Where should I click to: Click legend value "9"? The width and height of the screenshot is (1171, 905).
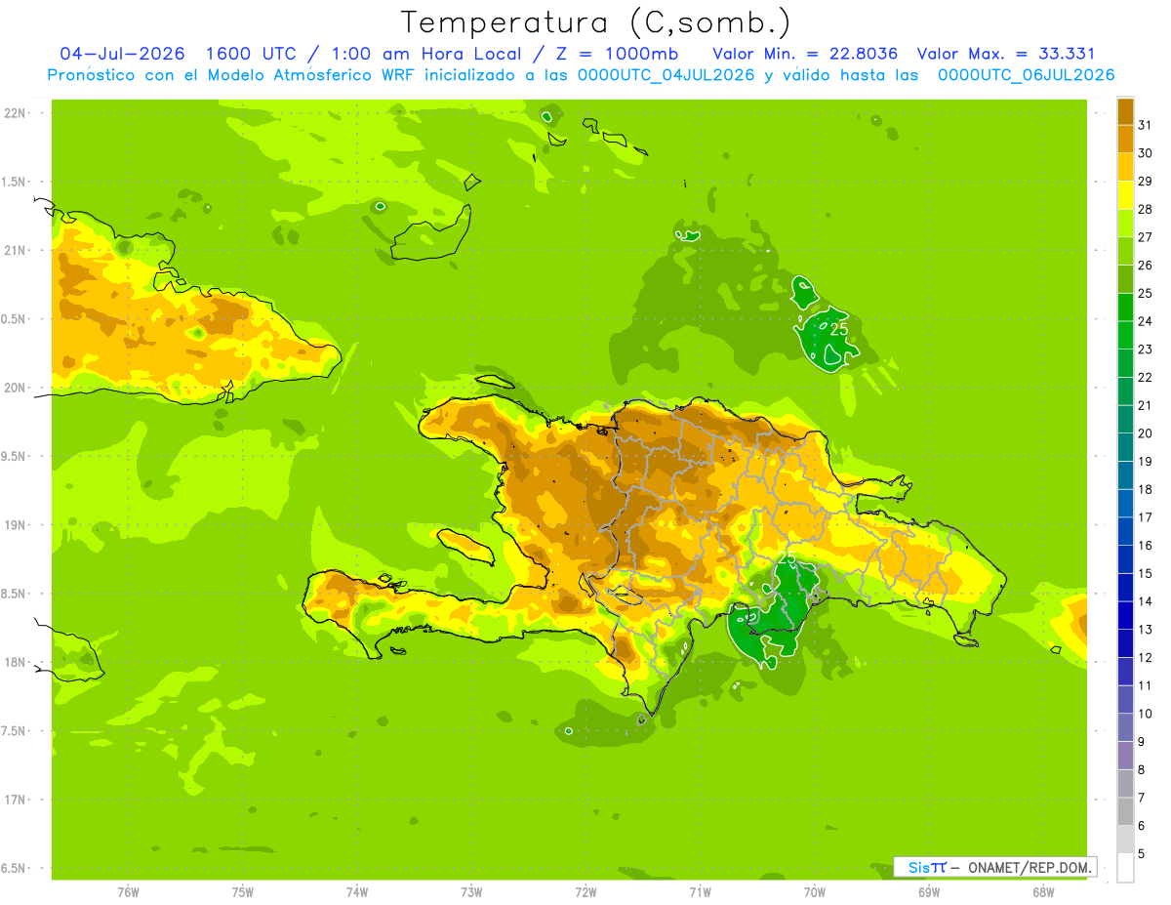coord(1142,742)
